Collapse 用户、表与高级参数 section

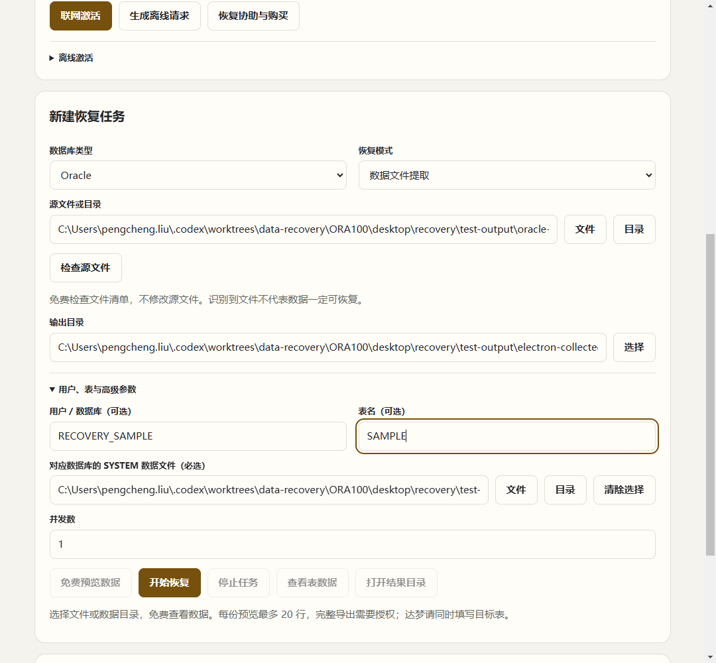pyautogui.click(x=93, y=389)
